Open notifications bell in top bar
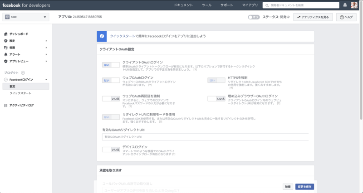363x193 pixels. (x=345, y=5)
